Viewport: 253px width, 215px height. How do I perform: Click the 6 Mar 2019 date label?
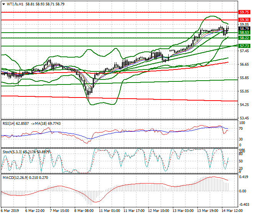[10, 211]
